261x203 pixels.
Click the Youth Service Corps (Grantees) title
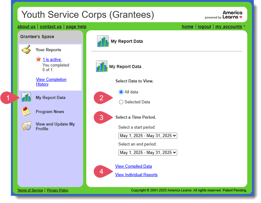(88, 15)
